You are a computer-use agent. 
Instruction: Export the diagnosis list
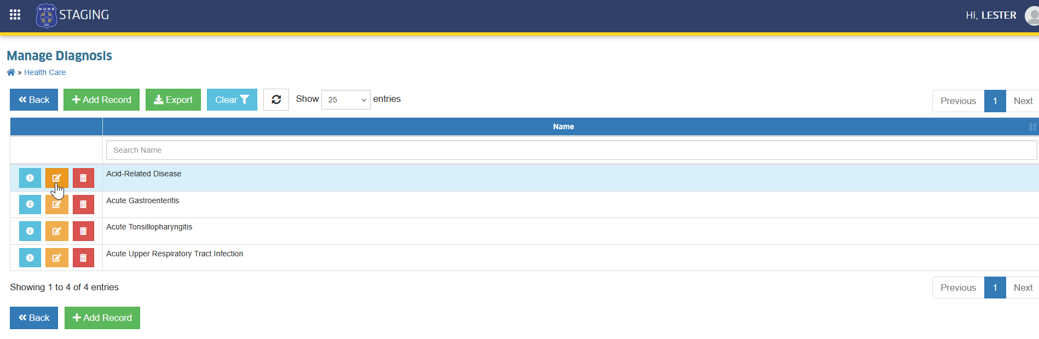click(173, 100)
